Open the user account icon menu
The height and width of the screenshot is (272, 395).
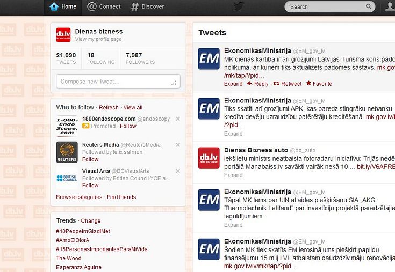[x=390, y=6]
